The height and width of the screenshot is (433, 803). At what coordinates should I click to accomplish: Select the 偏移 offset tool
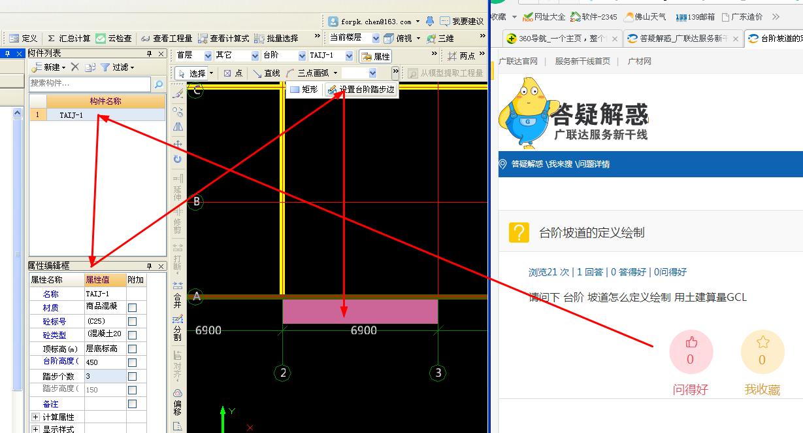click(177, 402)
